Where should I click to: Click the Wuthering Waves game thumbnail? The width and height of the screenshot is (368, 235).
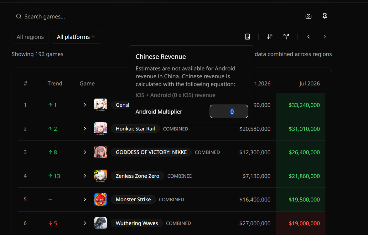tap(101, 223)
